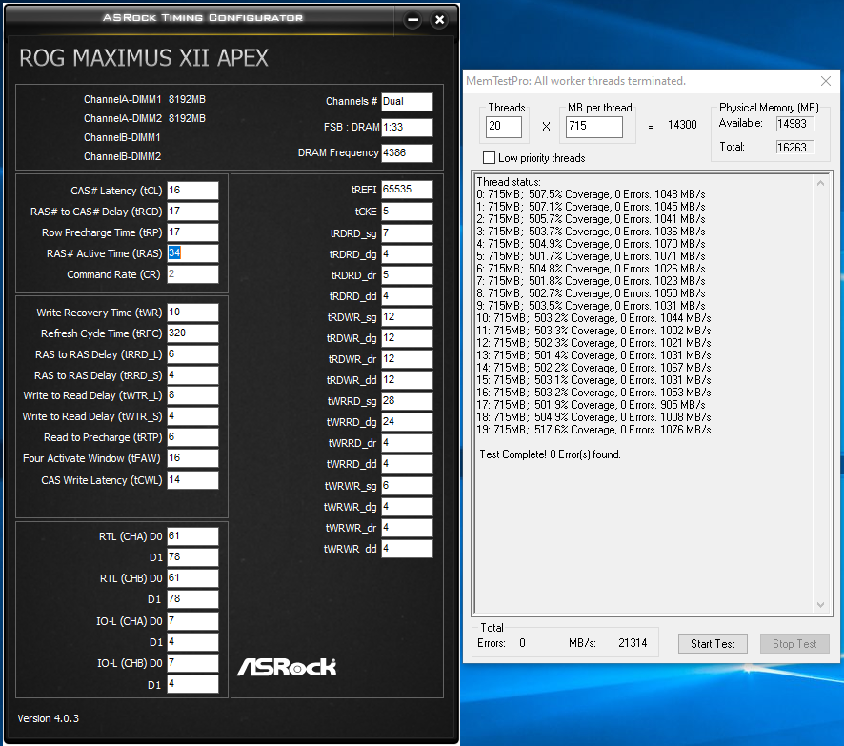This screenshot has width=844, height=746.
Task: Click the tRDRD_dr value field
Action: [x=407, y=275]
